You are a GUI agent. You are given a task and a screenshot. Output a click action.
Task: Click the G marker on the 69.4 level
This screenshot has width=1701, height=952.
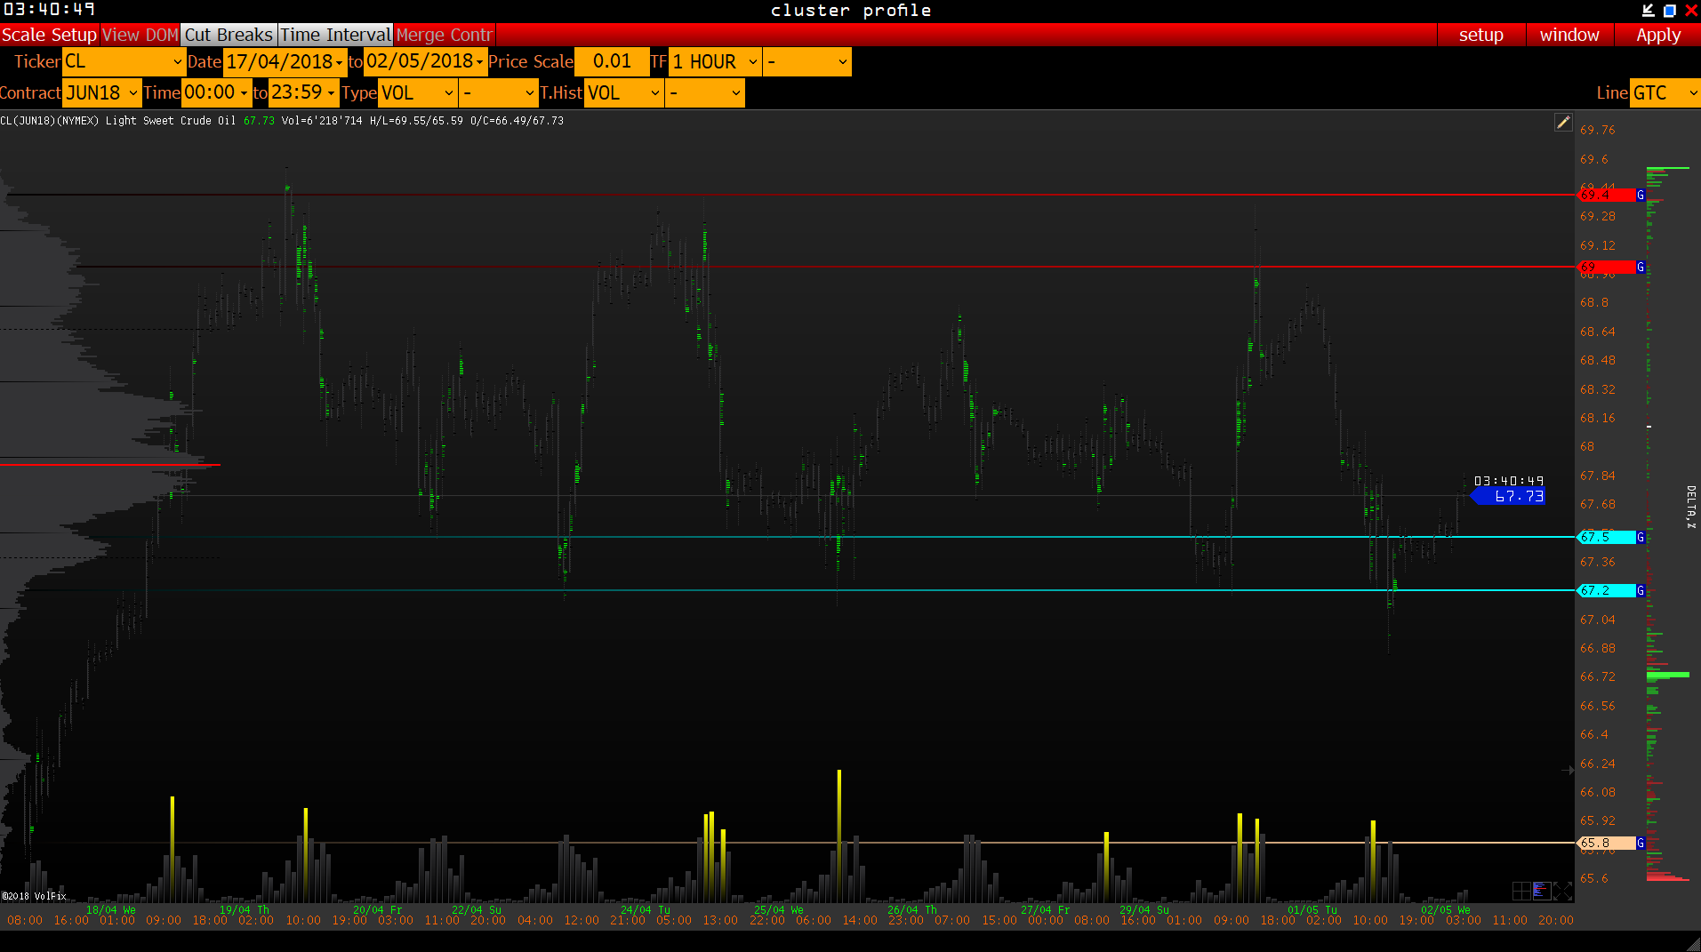coord(1641,196)
